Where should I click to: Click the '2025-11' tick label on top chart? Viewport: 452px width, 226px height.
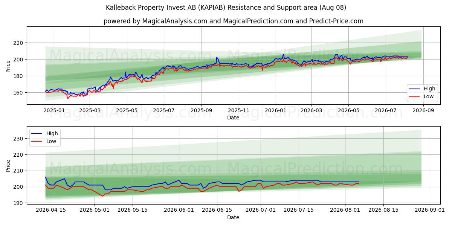tap(238, 111)
